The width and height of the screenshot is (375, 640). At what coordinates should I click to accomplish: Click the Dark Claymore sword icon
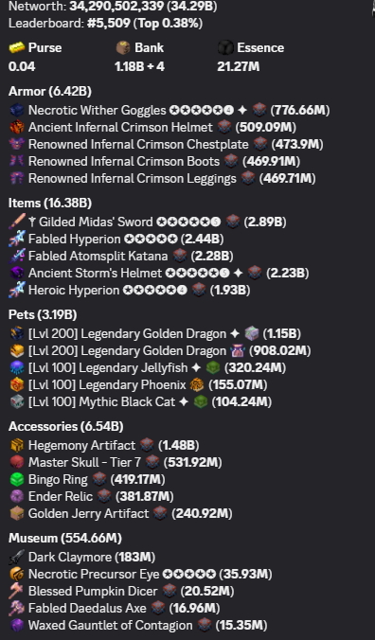[17, 557]
